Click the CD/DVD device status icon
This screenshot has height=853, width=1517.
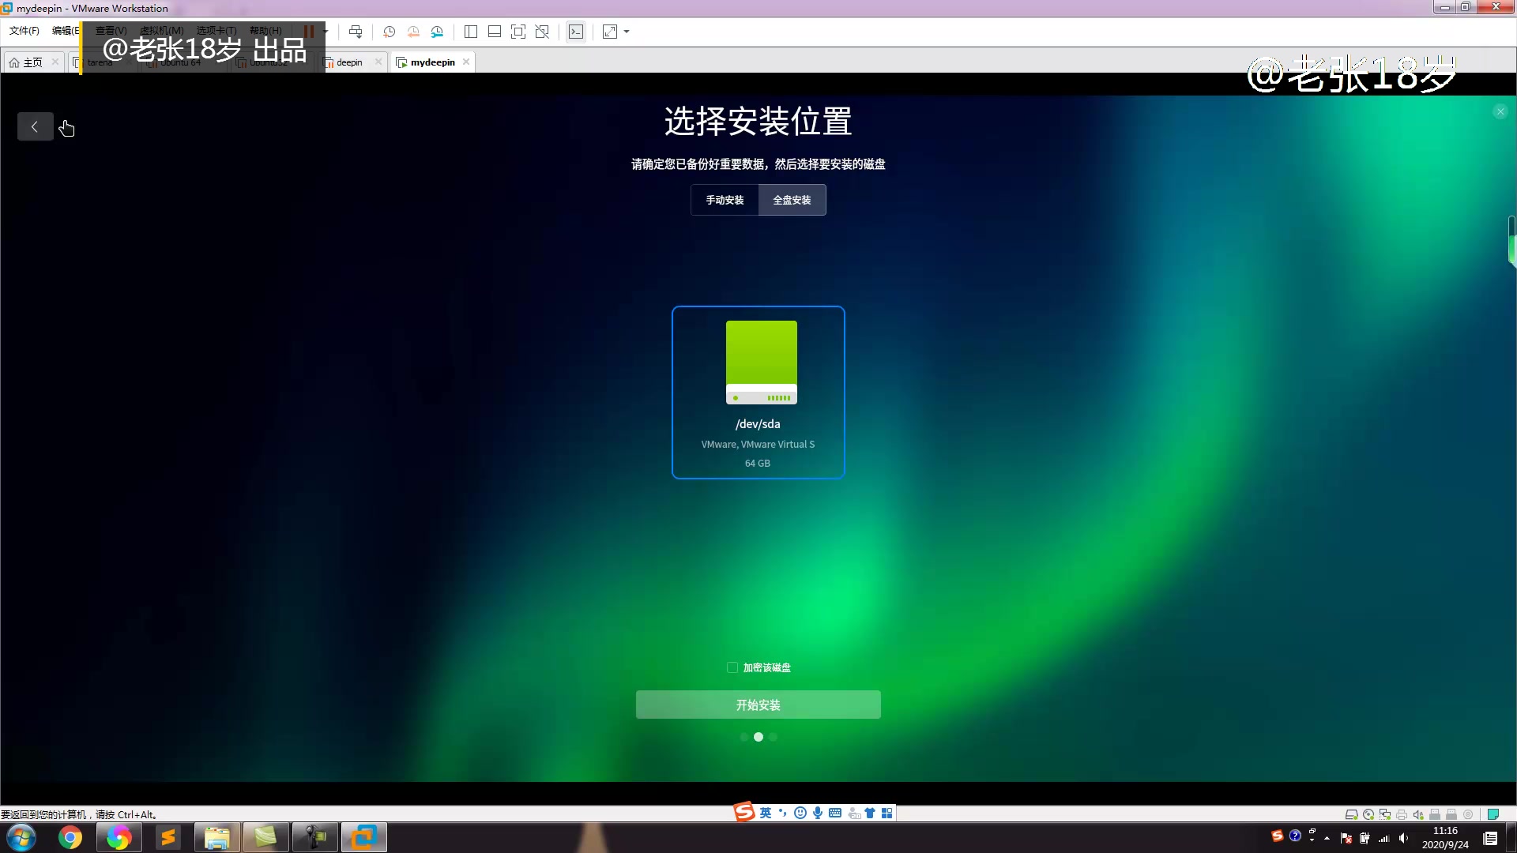click(x=1368, y=814)
